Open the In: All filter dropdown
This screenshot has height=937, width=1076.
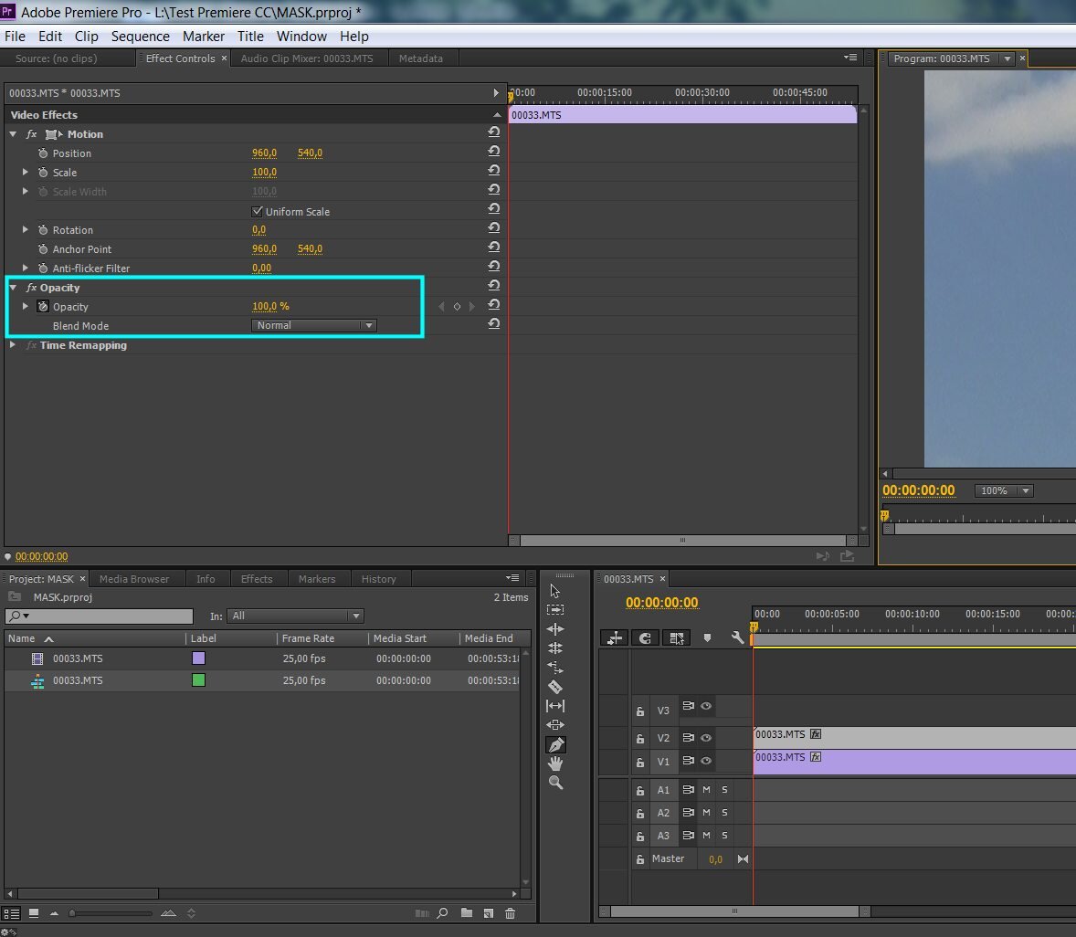click(x=295, y=616)
